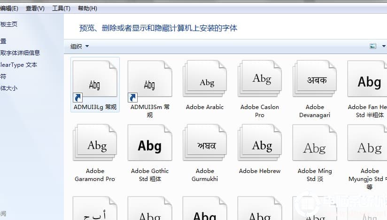The image size is (387, 220).
Task: Select the Adobe Gothic Std font icon
Action: (x=150, y=143)
